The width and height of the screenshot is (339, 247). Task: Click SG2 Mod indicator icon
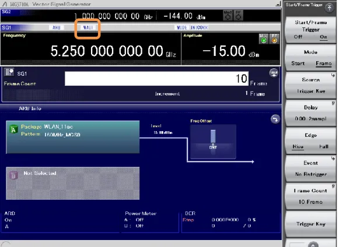click(x=228, y=15)
